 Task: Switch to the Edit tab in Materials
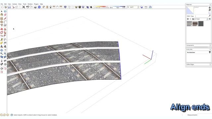(x=192, y=16)
